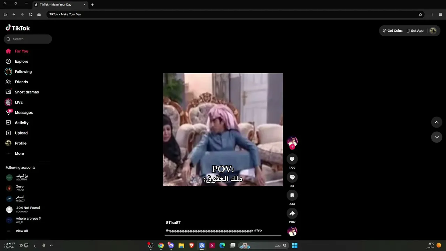Follow the creator with the plus badge
Viewport: 446px width, 251px height.
click(x=292, y=147)
